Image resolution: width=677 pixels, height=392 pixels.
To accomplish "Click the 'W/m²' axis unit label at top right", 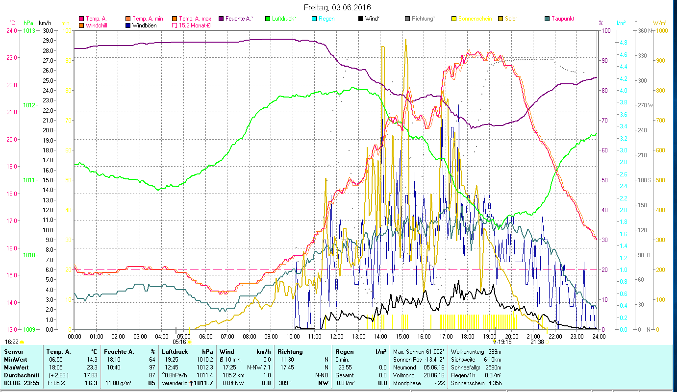I will (659, 23).
